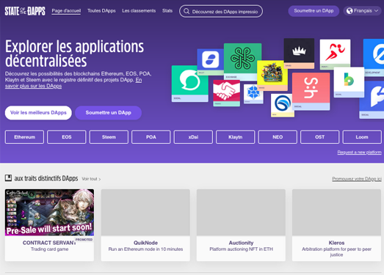The height and width of the screenshot is (275, 384).
Task: Expand Voir tout next to featured DApps
Action: coord(91,179)
